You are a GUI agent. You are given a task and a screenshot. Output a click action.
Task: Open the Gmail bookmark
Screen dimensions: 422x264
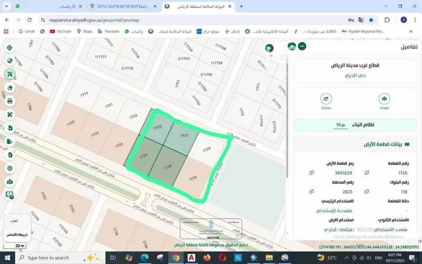coord(26,32)
